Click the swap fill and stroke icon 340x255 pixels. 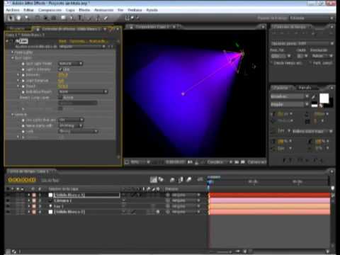(x=321, y=106)
